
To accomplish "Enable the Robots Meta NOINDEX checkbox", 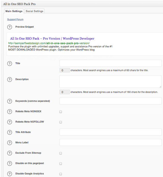I will (61, 112).
